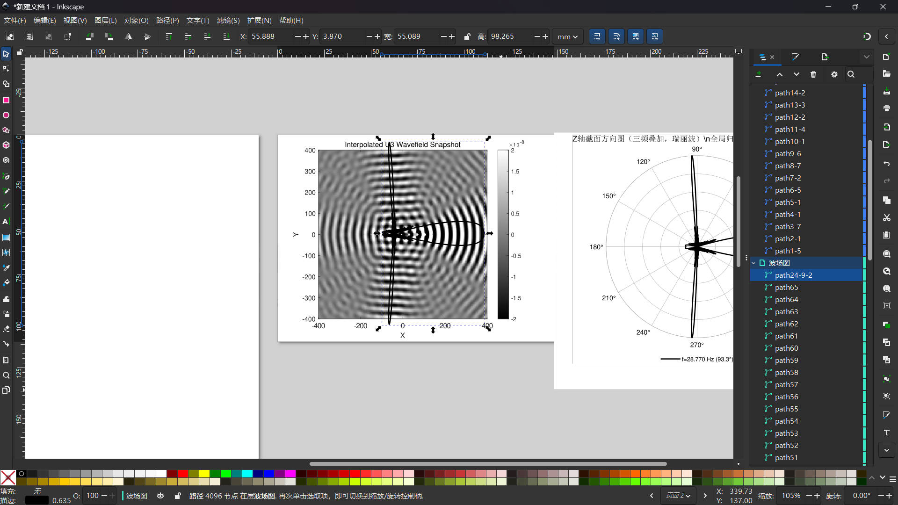This screenshot has width=898, height=505.
Task: Select the Node editing tool
Action: coord(6,69)
